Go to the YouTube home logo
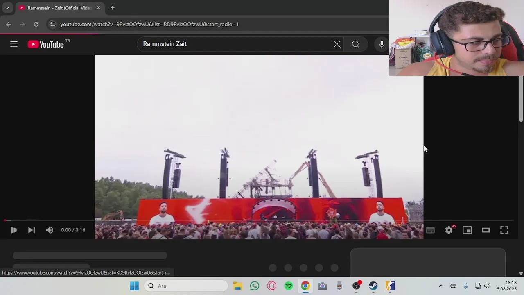Image resolution: width=524 pixels, height=295 pixels. [x=45, y=44]
